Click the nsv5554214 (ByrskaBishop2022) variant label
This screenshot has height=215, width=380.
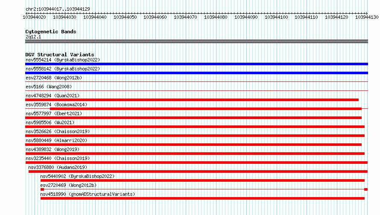pyautogui.click(x=63, y=60)
